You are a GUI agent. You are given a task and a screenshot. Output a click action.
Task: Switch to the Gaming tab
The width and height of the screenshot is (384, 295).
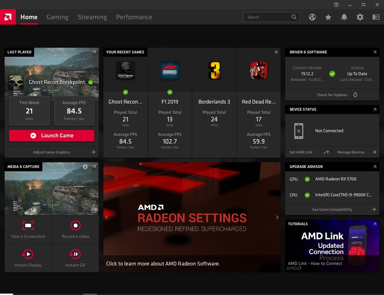point(58,17)
